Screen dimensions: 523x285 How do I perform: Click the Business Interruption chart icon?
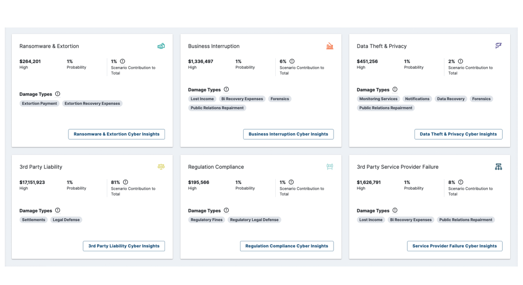click(329, 46)
